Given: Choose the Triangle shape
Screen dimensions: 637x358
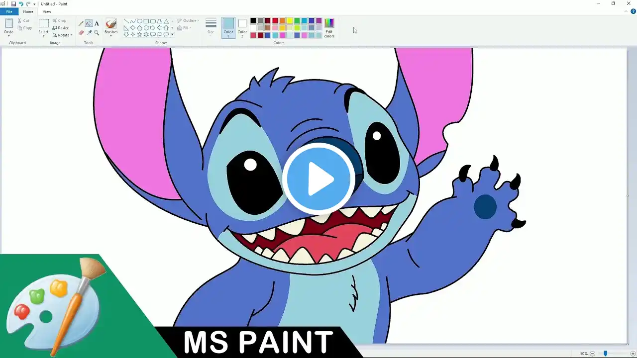Looking at the screenshot, I should click(166, 21).
